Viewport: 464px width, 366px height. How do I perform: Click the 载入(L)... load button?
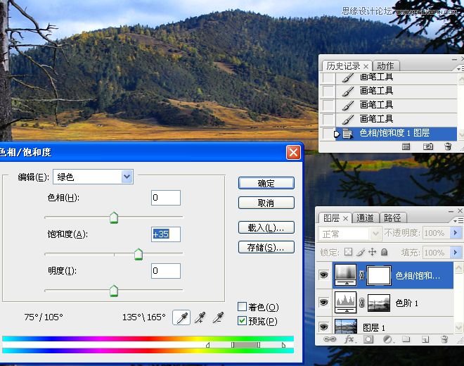266,227
